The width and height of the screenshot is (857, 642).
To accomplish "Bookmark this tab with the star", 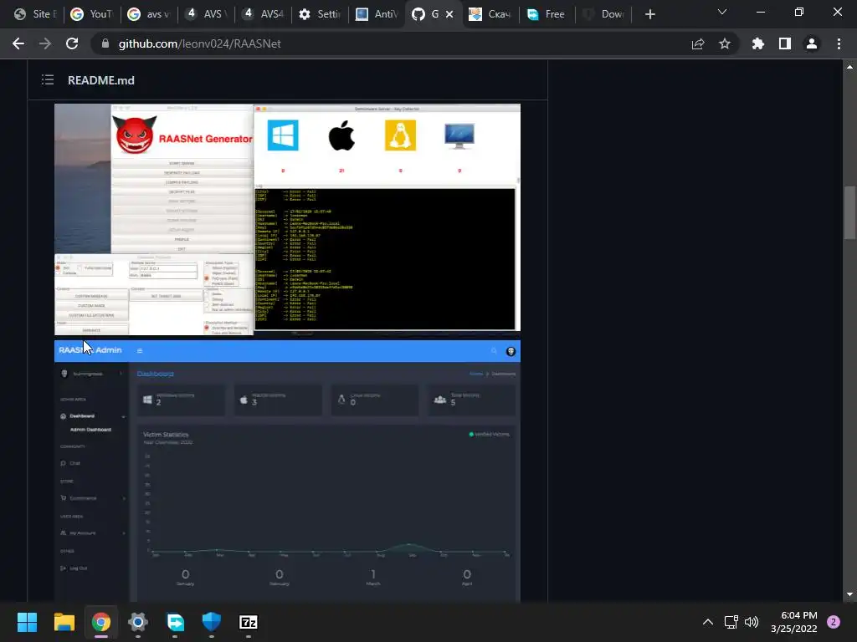I will point(725,43).
